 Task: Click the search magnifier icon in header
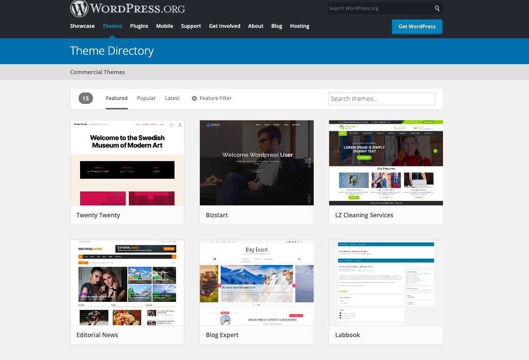[x=437, y=8]
